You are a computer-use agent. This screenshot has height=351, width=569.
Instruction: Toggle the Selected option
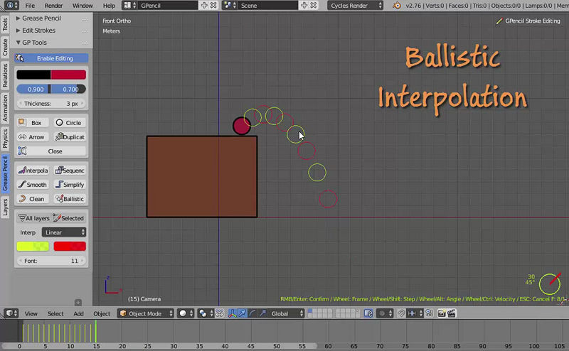point(70,218)
